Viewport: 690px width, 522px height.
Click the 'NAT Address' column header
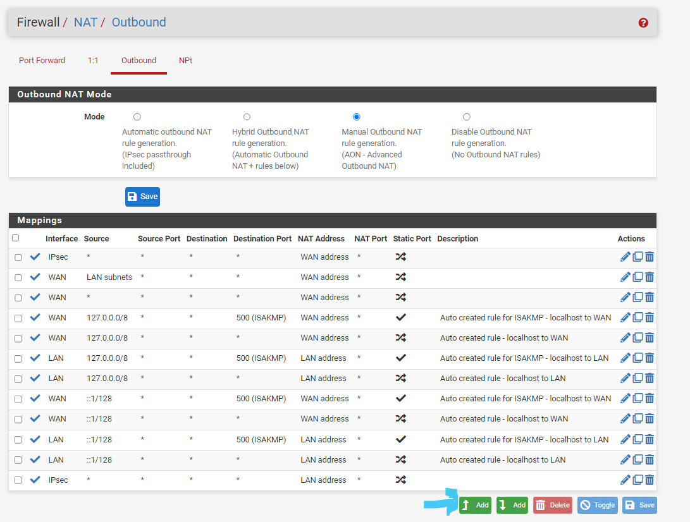coord(321,238)
